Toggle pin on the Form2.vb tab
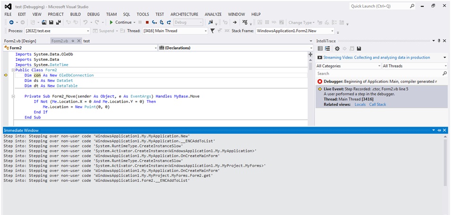The image size is (451, 215). [73, 41]
